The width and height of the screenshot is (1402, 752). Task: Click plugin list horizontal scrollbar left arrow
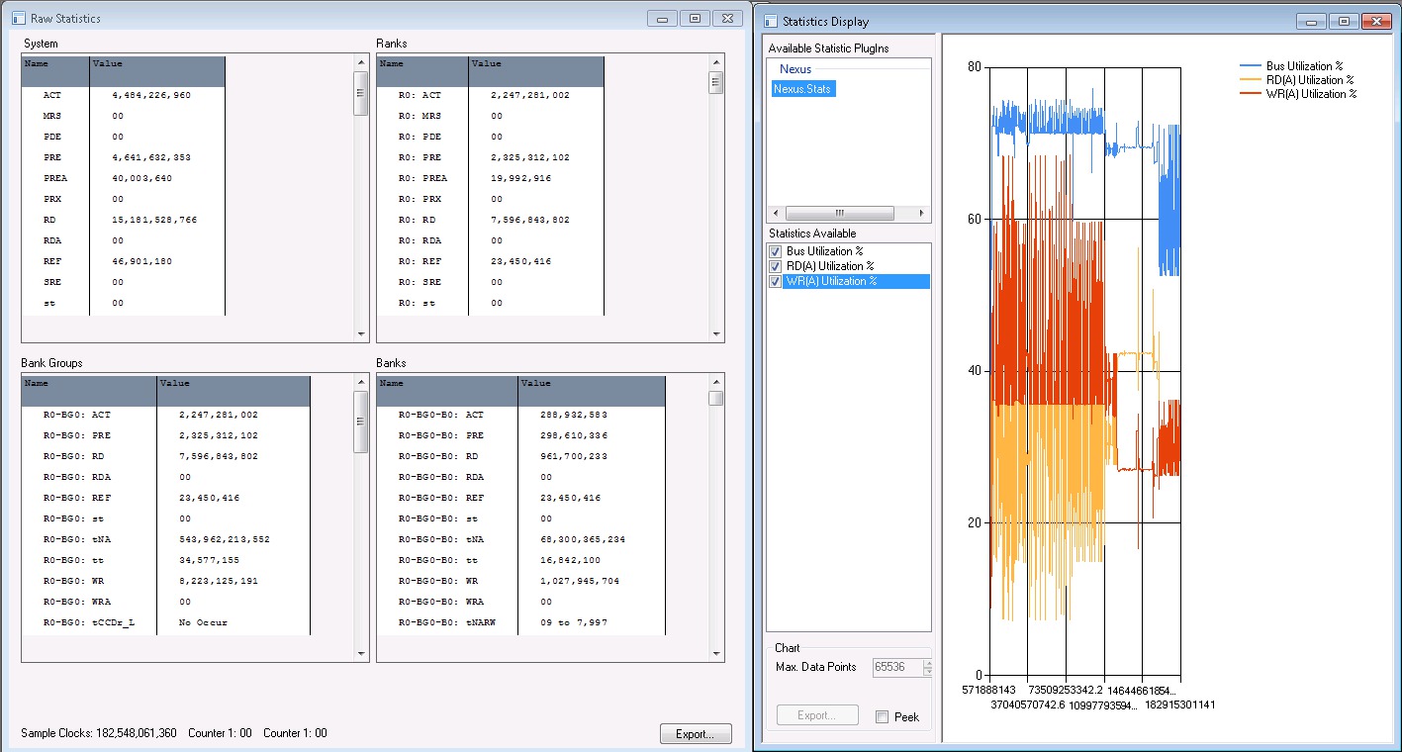775,214
